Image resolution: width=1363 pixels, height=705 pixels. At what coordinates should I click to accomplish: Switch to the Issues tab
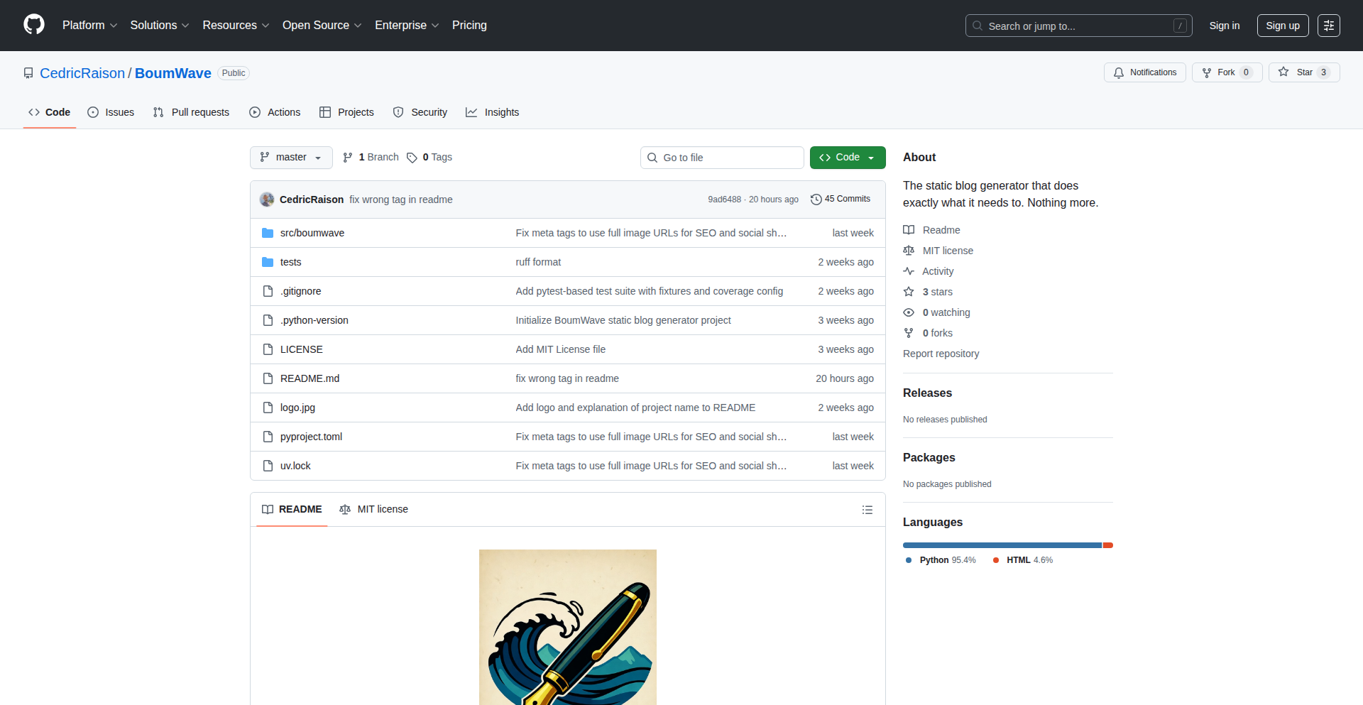[x=111, y=112]
